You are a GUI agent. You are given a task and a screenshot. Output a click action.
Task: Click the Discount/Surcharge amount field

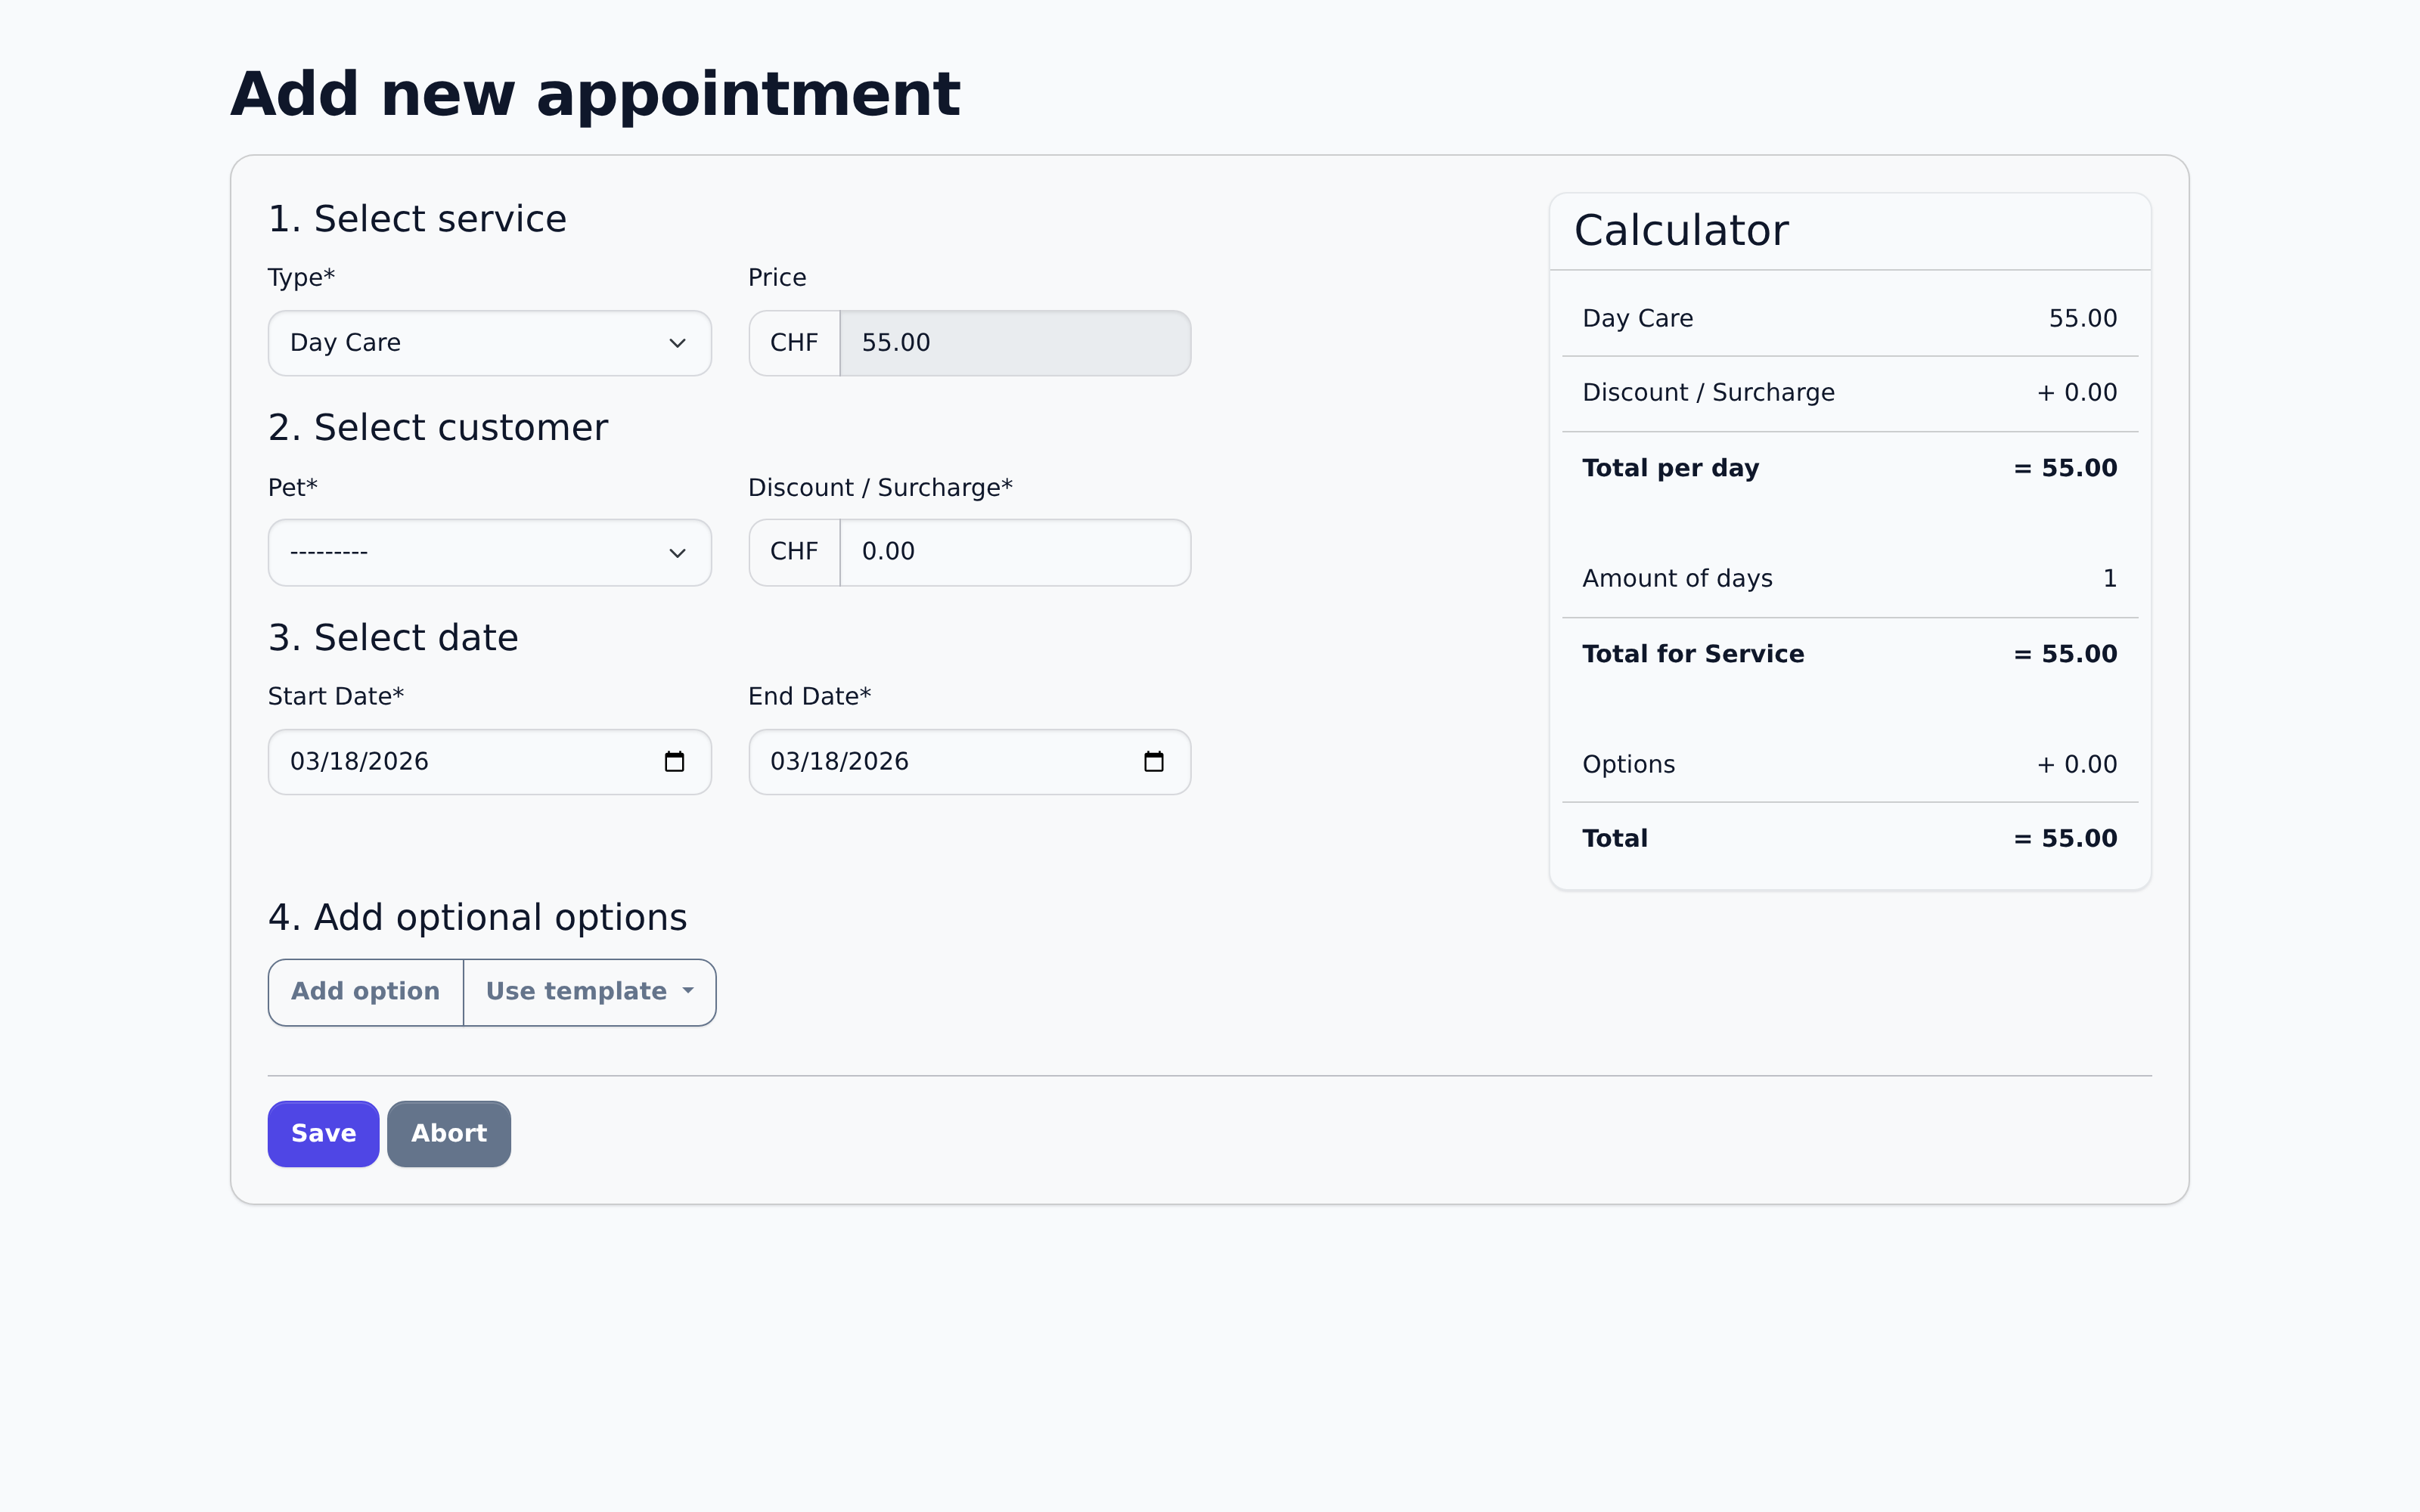(1014, 552)
